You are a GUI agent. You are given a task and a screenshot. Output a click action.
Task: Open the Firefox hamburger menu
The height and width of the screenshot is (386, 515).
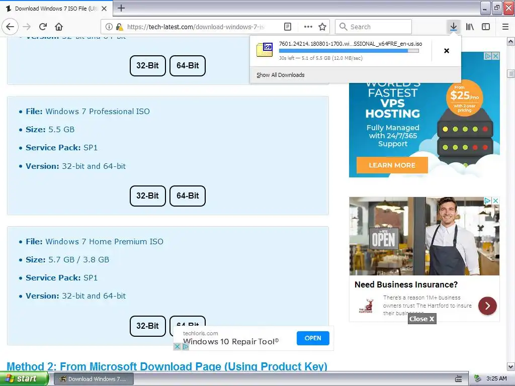[x=505, y=27]
